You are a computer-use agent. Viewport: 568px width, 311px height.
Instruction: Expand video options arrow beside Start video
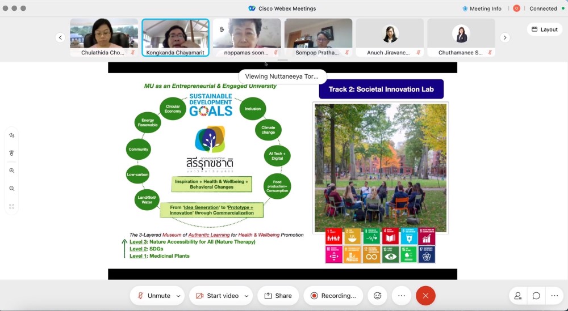click(x=247, y=296)
